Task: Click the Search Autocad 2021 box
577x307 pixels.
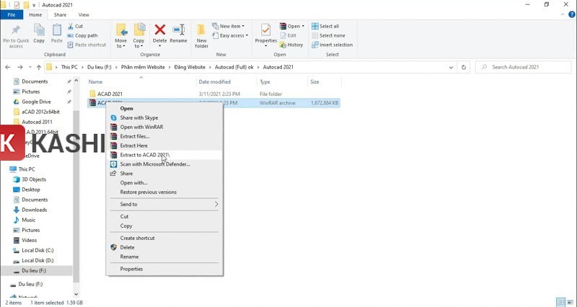Action: pyautogui.click(x=527, y=67)
